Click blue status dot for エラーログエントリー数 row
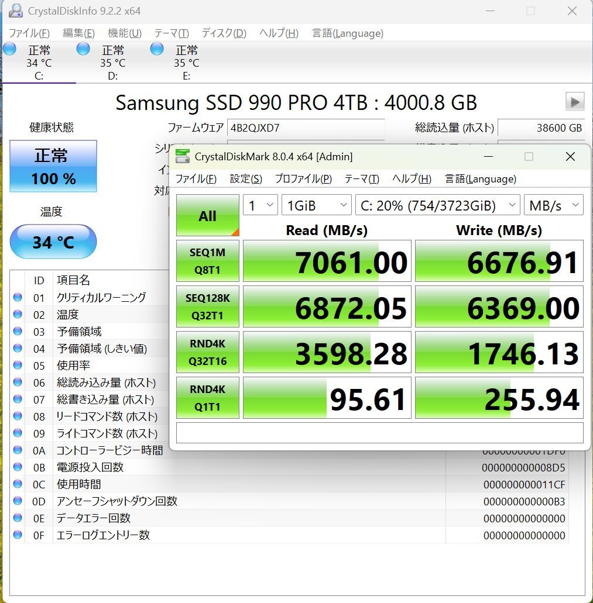593x603 pixels. tap(18, 535)
